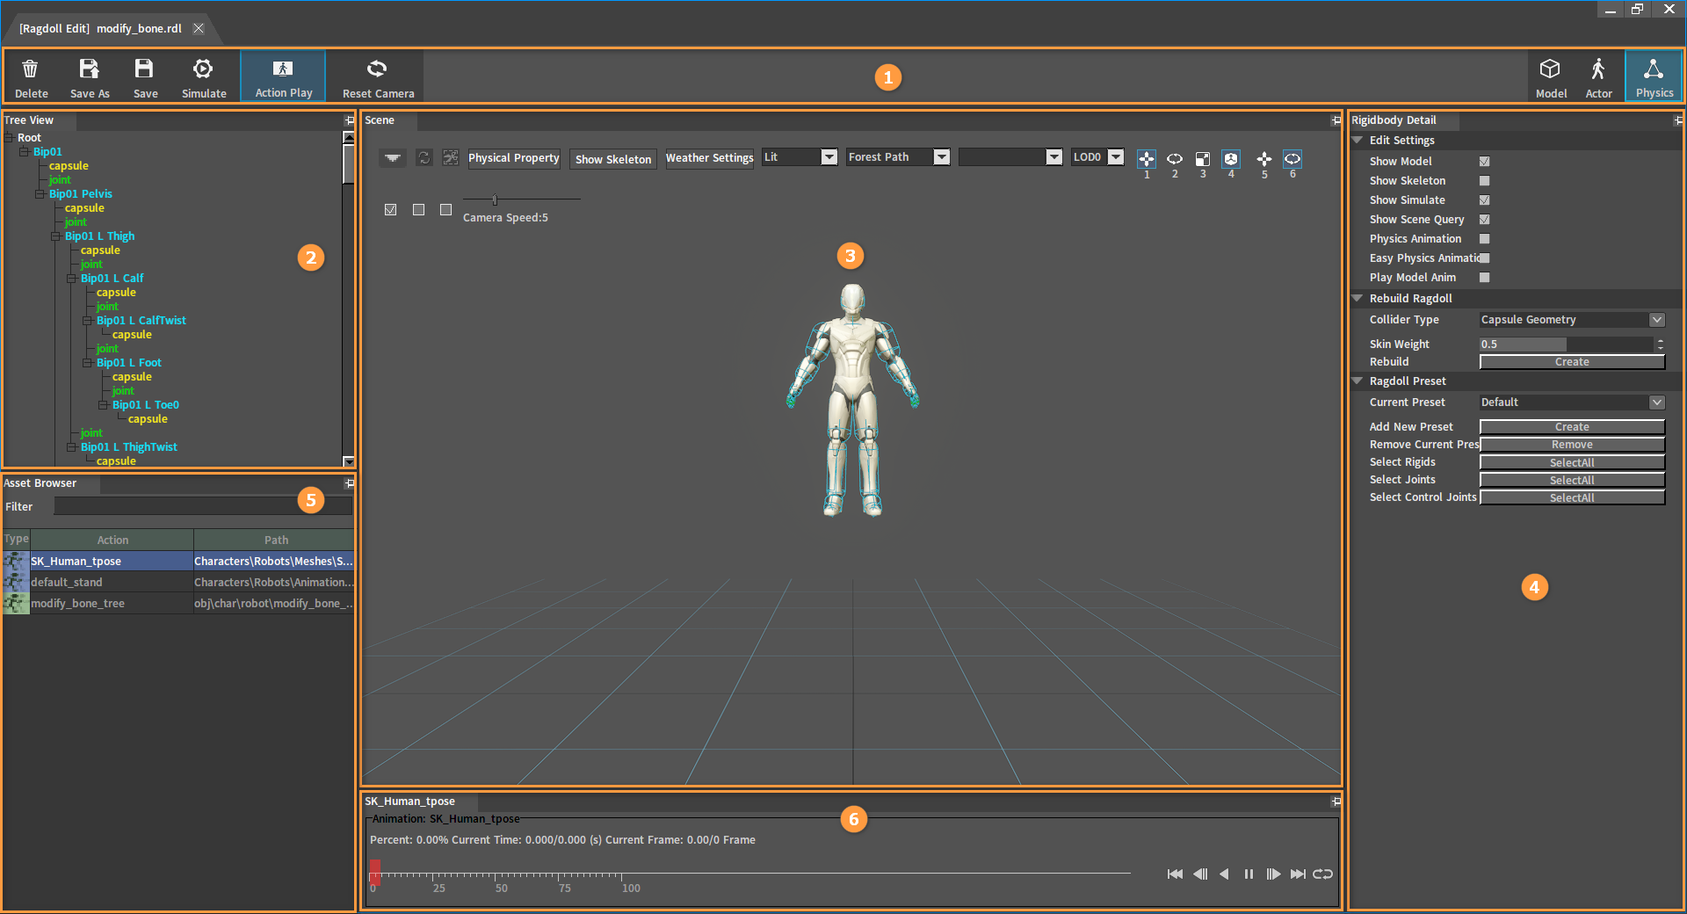Click SelectAll for Select Rigids
Viewport: 1687px width, 914px height.
pyautogui.click(x=1572, y=462)
